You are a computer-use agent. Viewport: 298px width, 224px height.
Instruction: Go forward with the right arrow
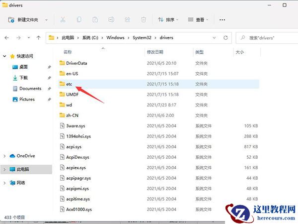(18, 38)
